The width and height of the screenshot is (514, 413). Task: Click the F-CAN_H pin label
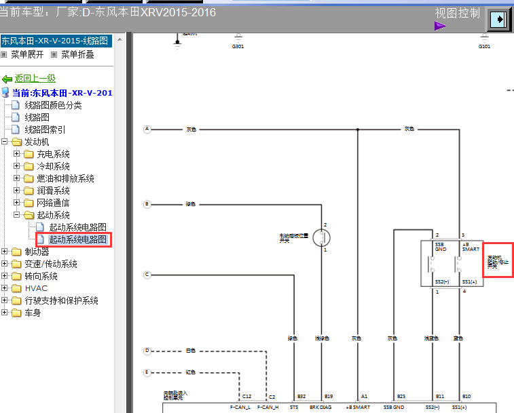pyautogui.click(x=268, y=407)
